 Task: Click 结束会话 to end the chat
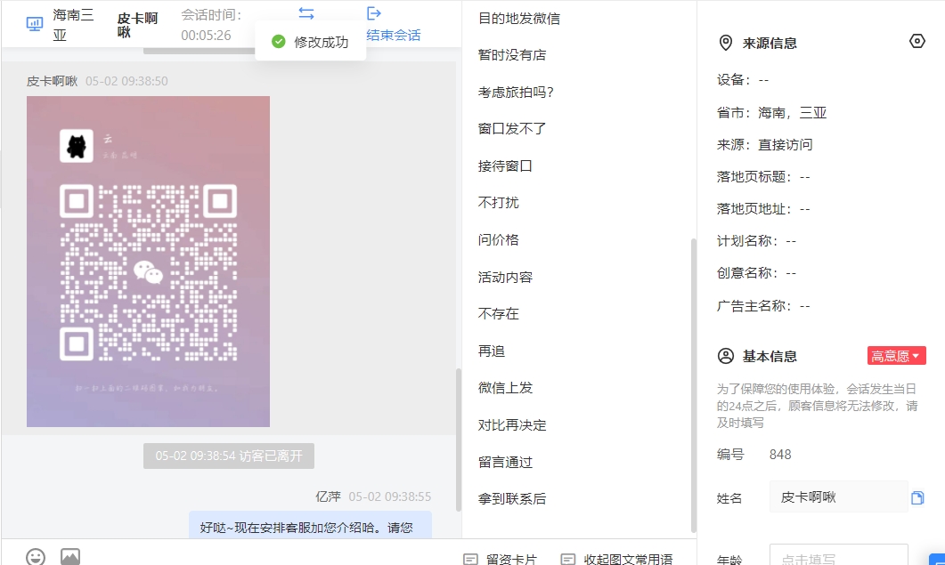click(394, 35)
